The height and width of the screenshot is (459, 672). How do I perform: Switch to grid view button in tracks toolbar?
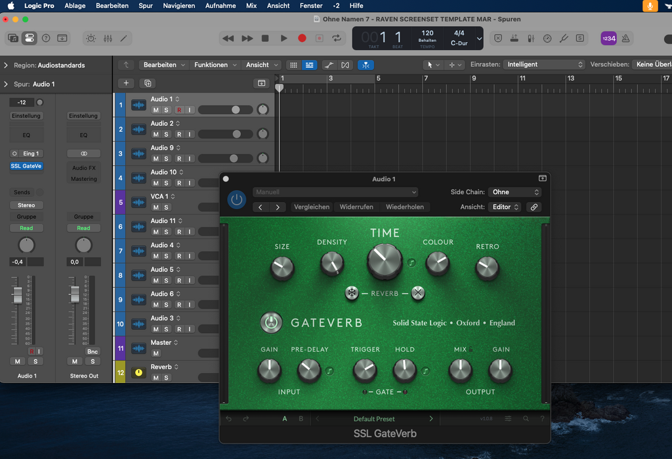293,65
